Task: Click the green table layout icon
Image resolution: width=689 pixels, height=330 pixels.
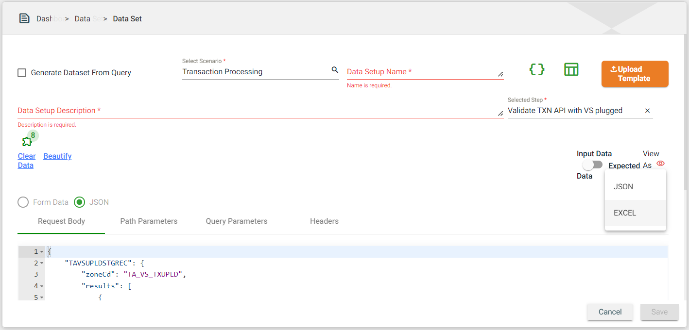Action: 571,69
